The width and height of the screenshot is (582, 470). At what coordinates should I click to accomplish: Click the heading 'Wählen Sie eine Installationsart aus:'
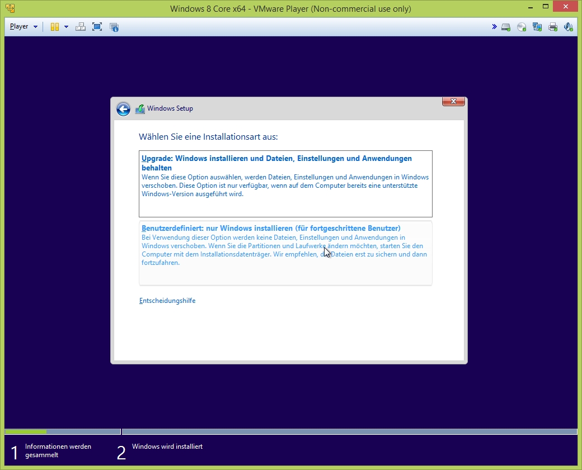[208, 137]
